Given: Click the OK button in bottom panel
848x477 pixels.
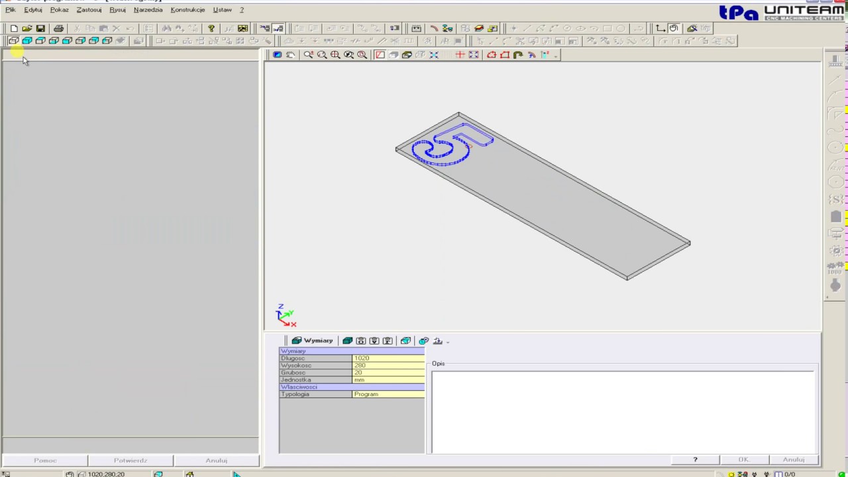Looking at the screenshot, I should coord(743,459).
